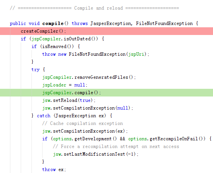Click 'jsw.setLastModificationTest(-1);' statement
213x173 pixels.
pyautogui.click(x=96, y=154)
